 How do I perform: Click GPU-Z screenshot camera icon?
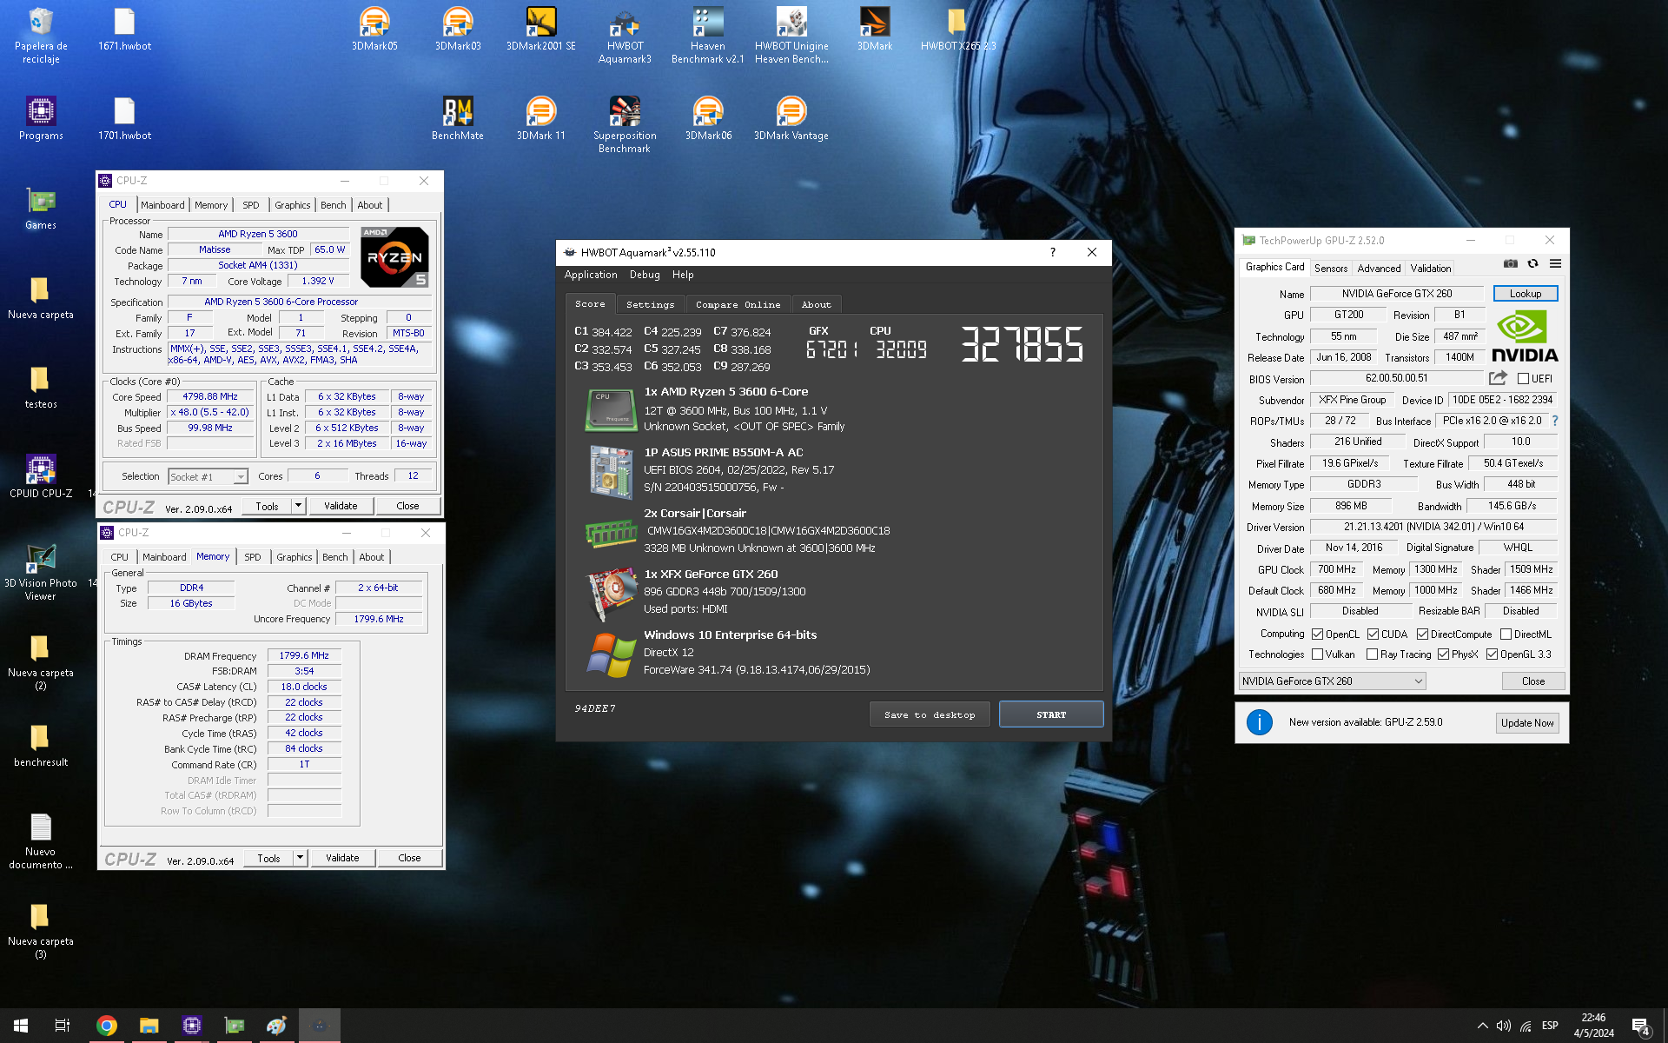(x=1511, y=263)
